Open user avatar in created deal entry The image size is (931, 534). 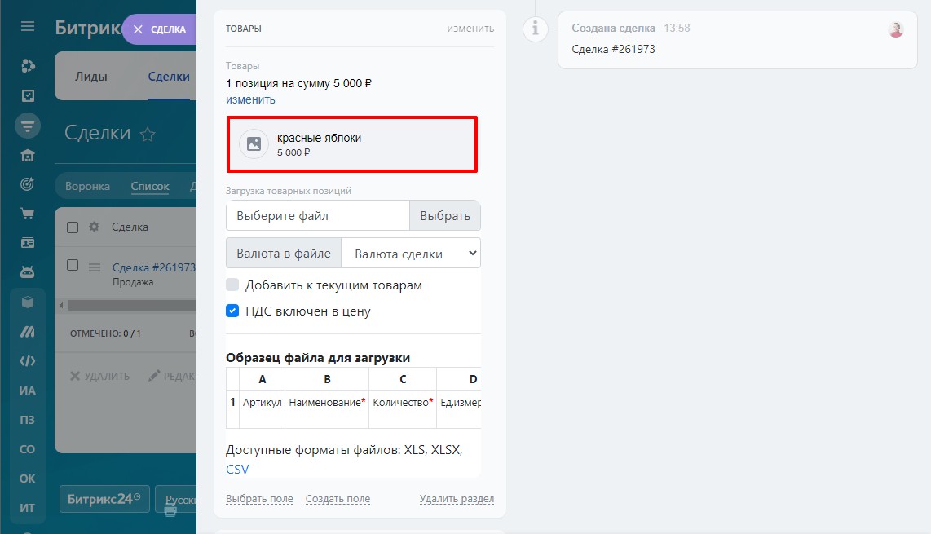[896, 29]
